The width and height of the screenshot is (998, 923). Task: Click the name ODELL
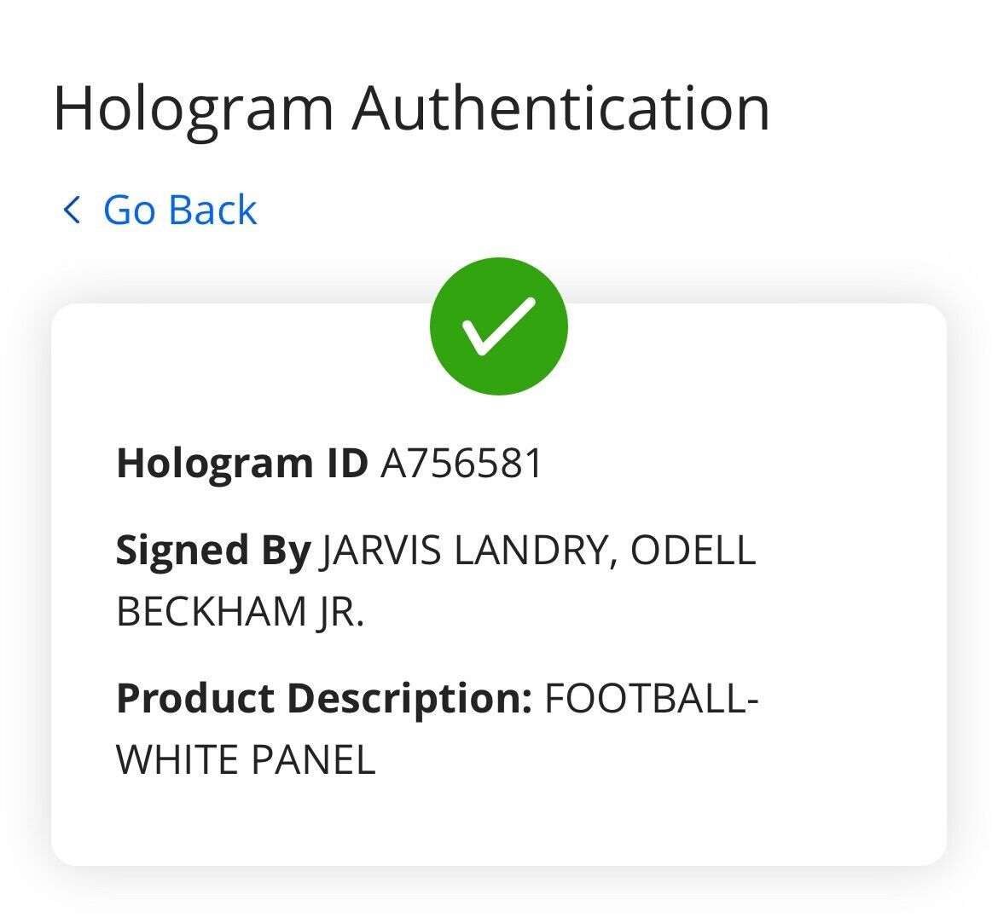pos(693,551)
